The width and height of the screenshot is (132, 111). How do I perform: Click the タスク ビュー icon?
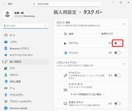(65, 43)
